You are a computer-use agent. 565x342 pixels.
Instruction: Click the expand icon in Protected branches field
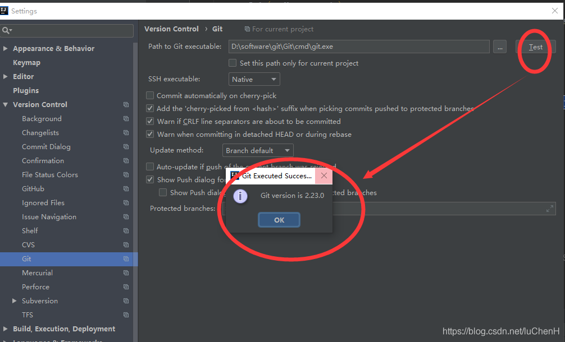point(549,209)
